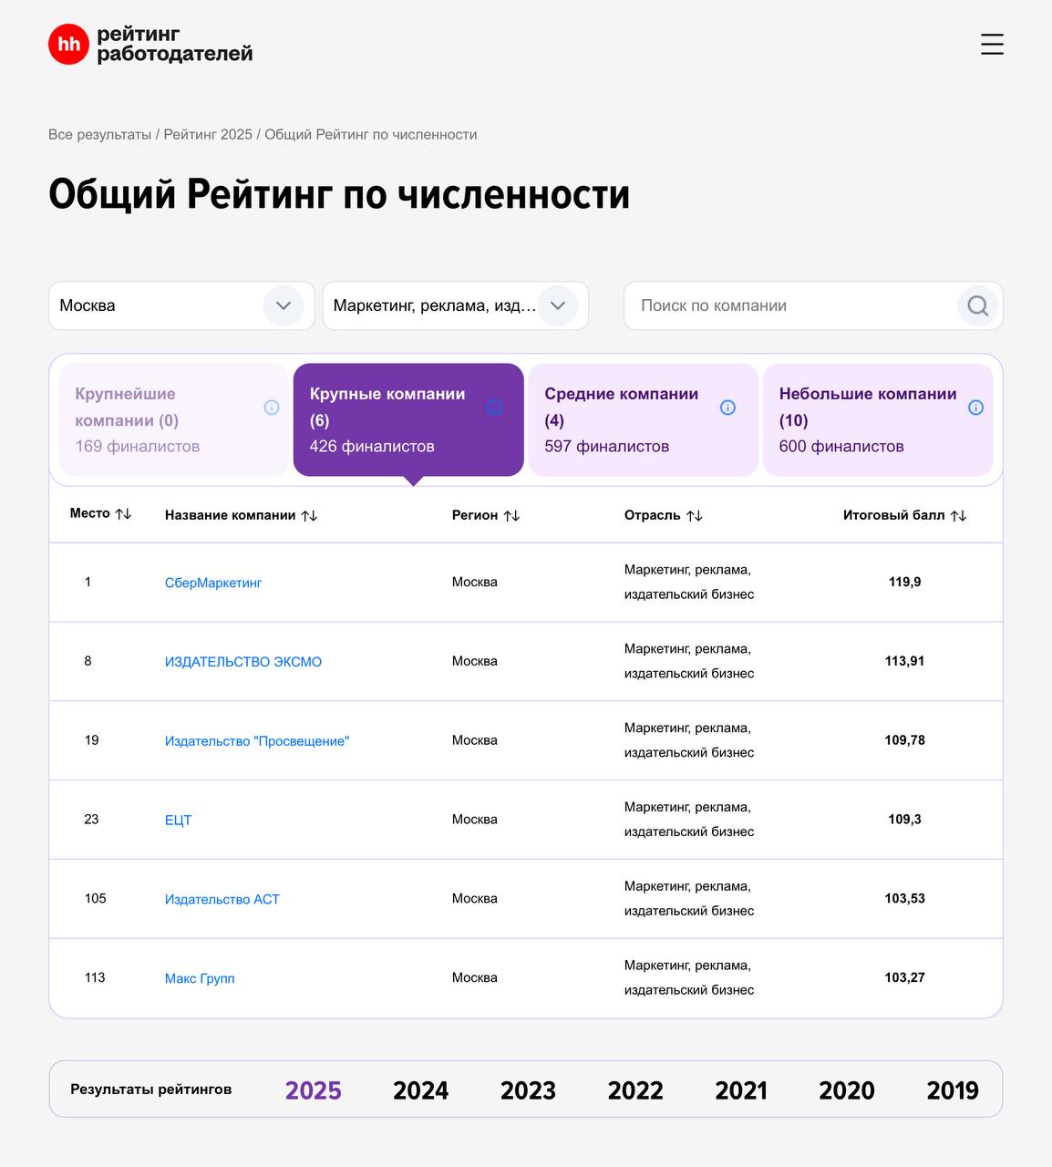Image resolution: width=1052 pixels, height=1167 pixels.
Task: Open the Маркетинг, реклама industry dropdown
Action: [557, 305]
